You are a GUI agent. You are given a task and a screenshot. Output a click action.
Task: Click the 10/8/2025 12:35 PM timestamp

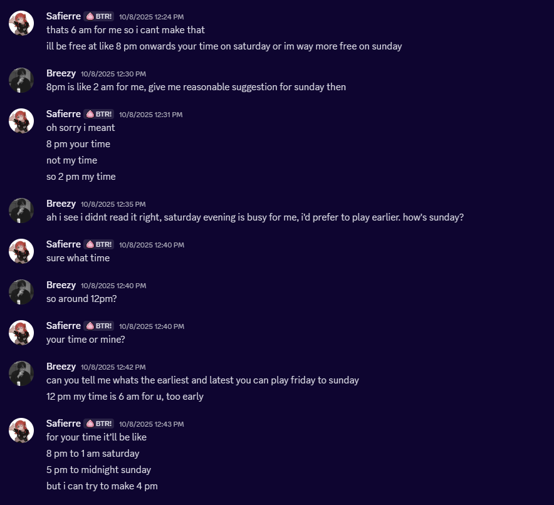(113, 204)
